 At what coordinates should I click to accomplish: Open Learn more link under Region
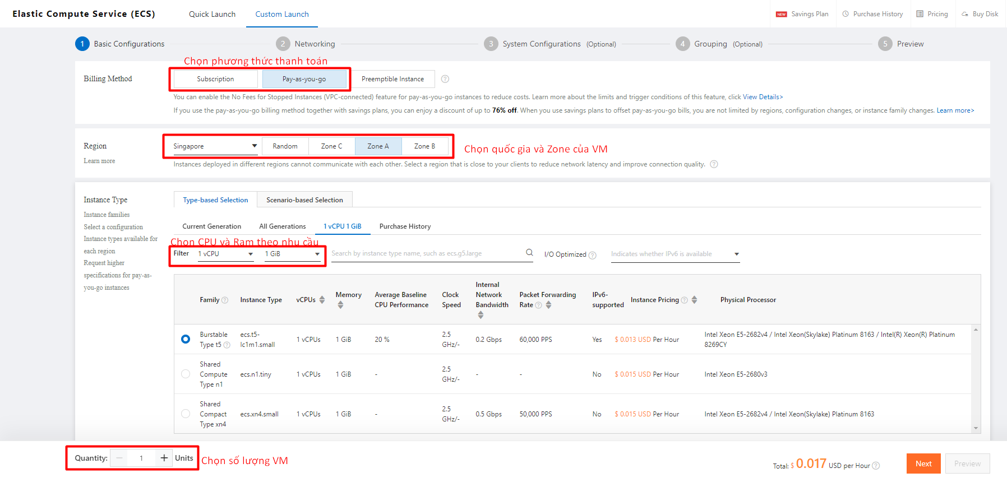(x=99, y=161)
